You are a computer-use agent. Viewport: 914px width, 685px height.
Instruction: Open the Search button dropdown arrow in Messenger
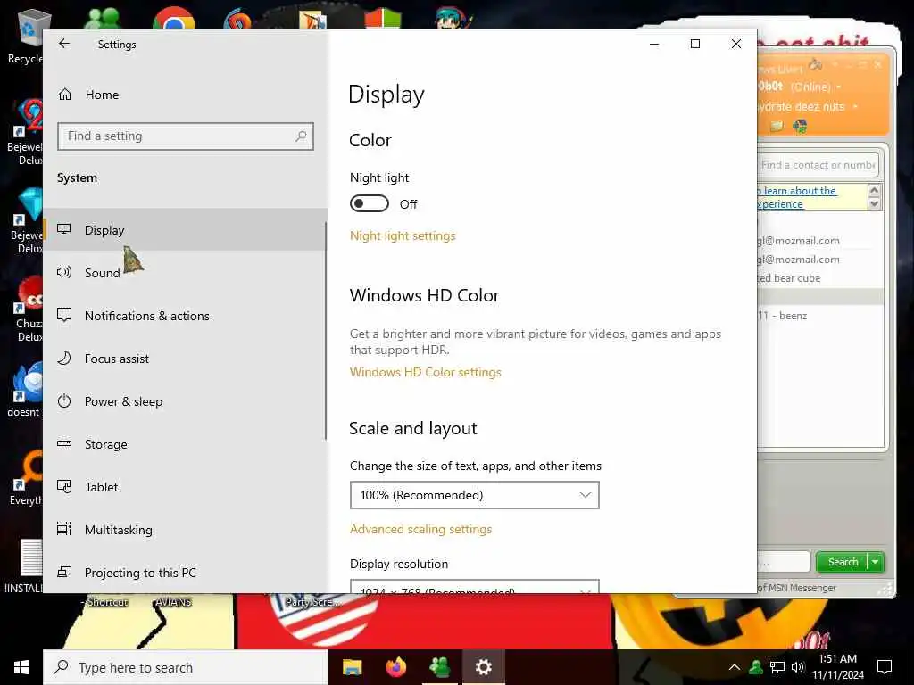point(876,562)
